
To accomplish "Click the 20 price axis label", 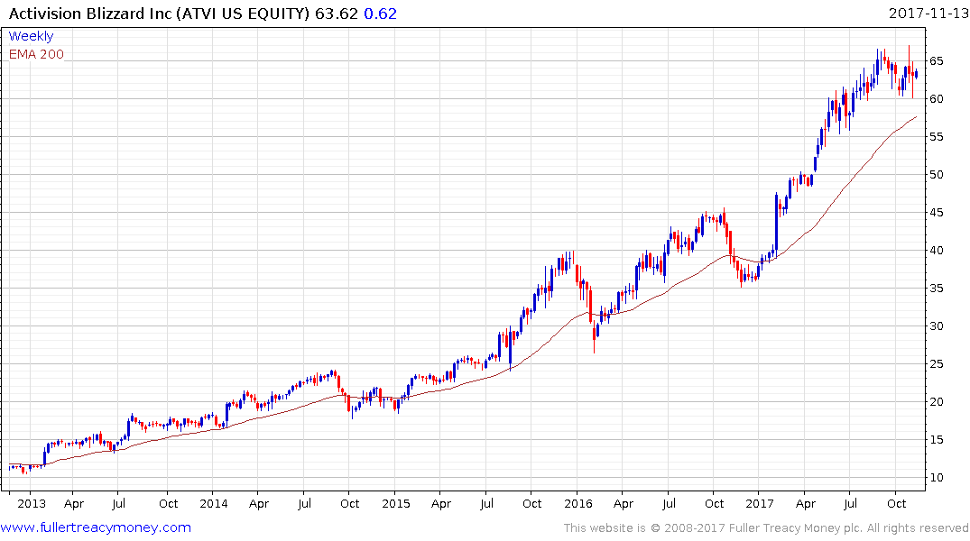I will (x=936, y=402).
